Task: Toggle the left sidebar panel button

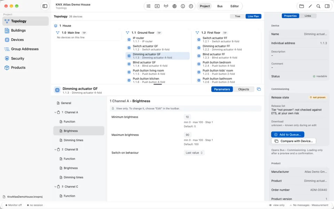Action: pos(45,6)
